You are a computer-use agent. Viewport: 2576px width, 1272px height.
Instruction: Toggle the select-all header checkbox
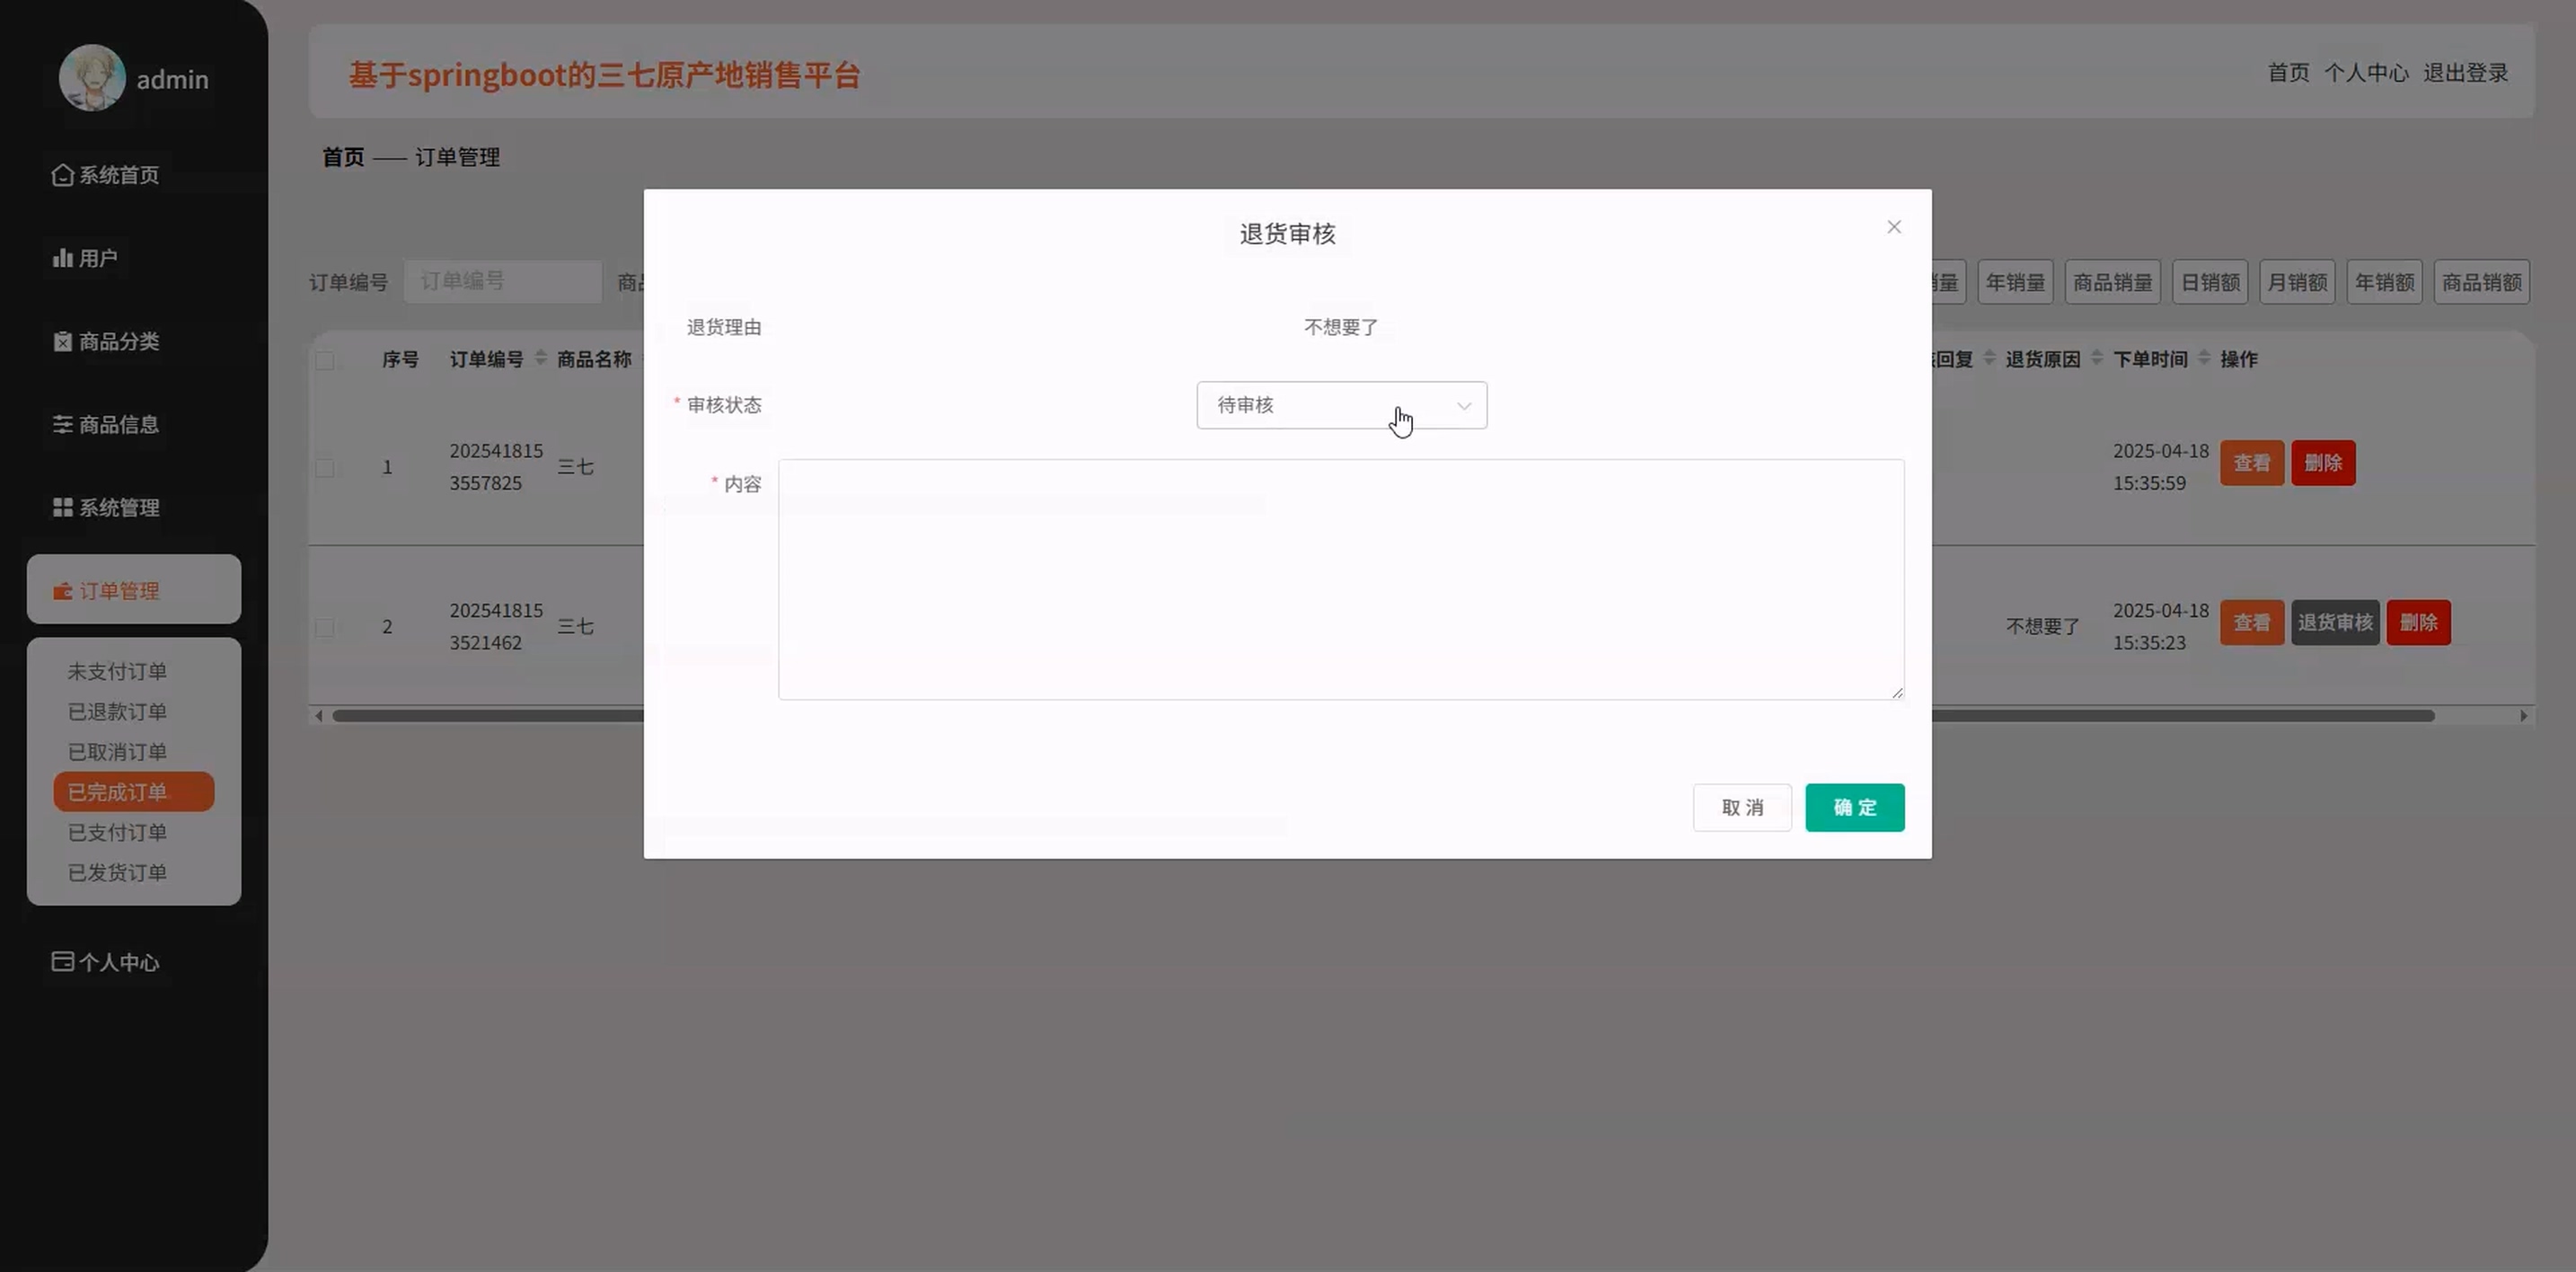pos(325,360)
